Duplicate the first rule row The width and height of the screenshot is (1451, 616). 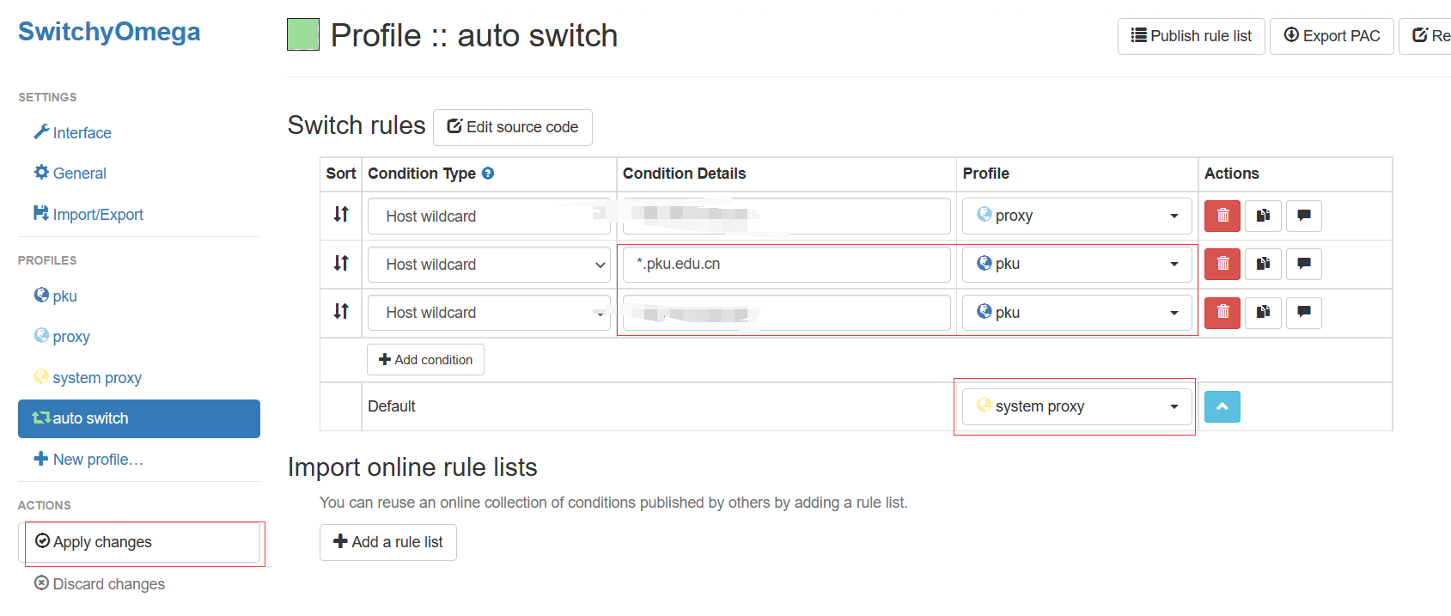(x=1263, y=216)
